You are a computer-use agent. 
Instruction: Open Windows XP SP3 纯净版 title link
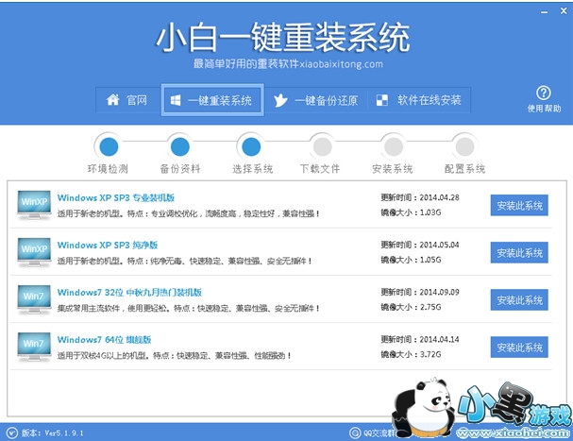(108, 245)
